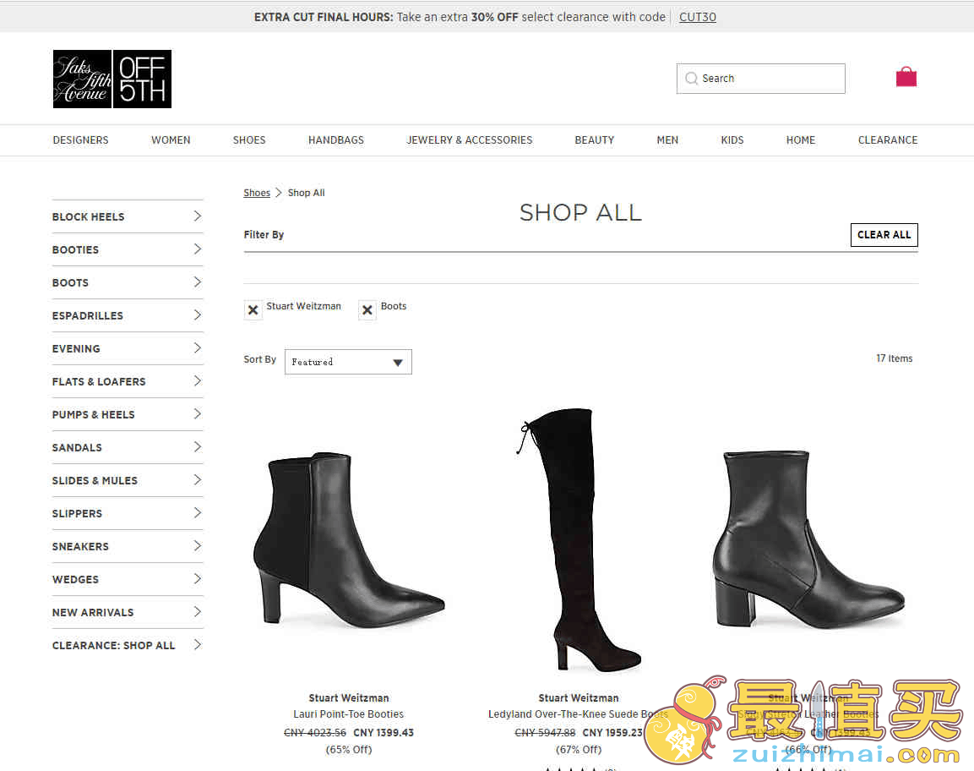Open the Women menu

point(171,139)
